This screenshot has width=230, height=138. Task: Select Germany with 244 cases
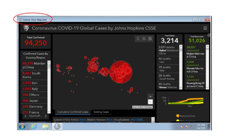click(x=34, y=106)
